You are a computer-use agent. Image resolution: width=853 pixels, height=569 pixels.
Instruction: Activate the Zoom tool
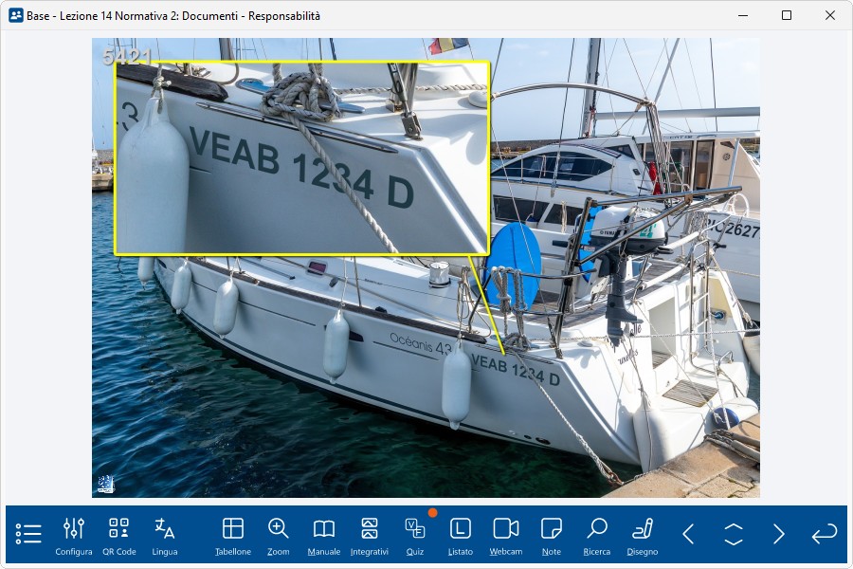tap(279, 535)
